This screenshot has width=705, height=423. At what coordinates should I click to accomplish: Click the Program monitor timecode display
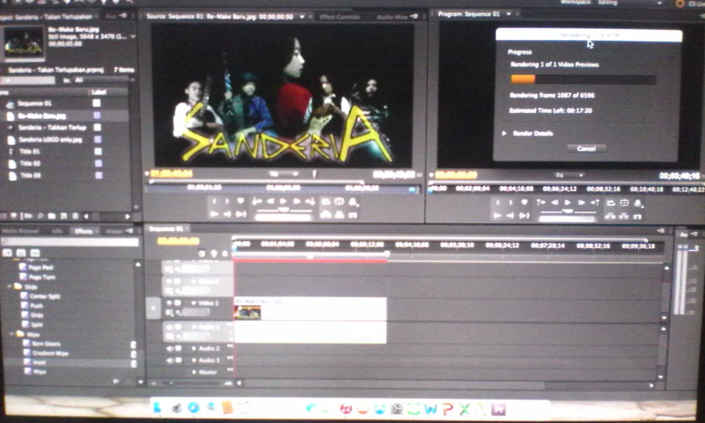coord(456,175)
